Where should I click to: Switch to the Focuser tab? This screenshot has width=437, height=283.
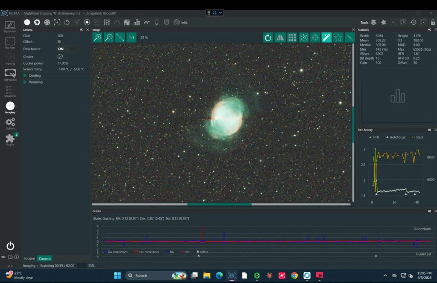coord(29,259)
